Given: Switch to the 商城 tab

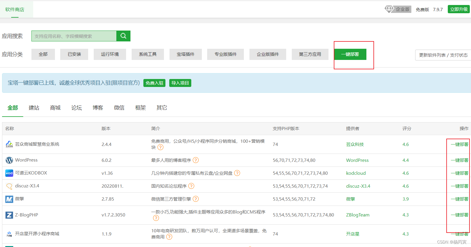Looking at the screenshot, I should pyautogui.click(x=55, y=108).
